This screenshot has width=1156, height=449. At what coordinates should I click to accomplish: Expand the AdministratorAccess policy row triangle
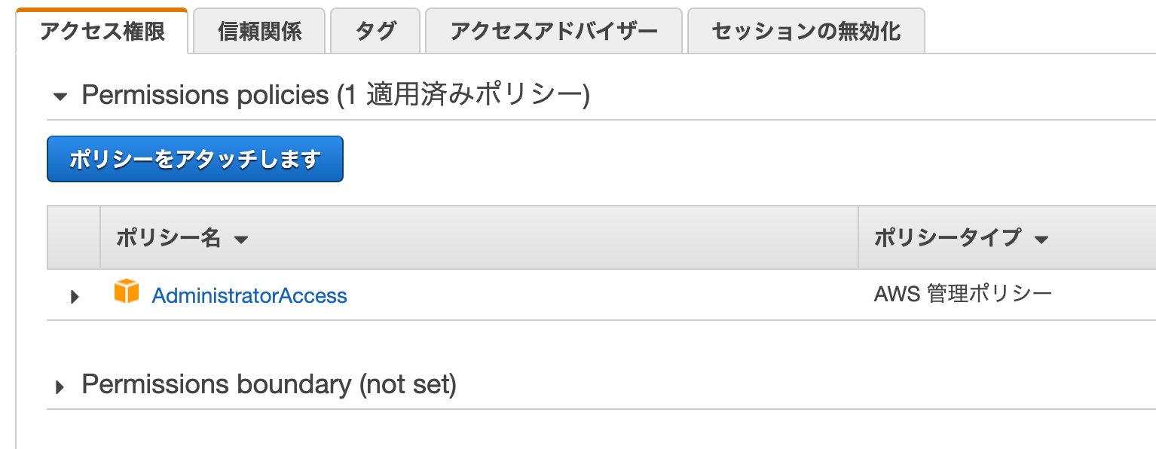pyautogui.click(x=75, y=297)
